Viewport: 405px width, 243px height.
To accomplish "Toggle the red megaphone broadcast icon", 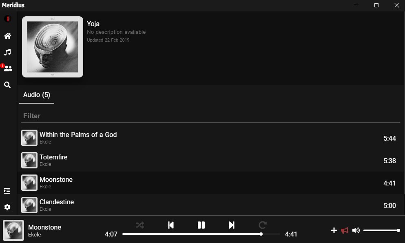I will pos(345,230).
